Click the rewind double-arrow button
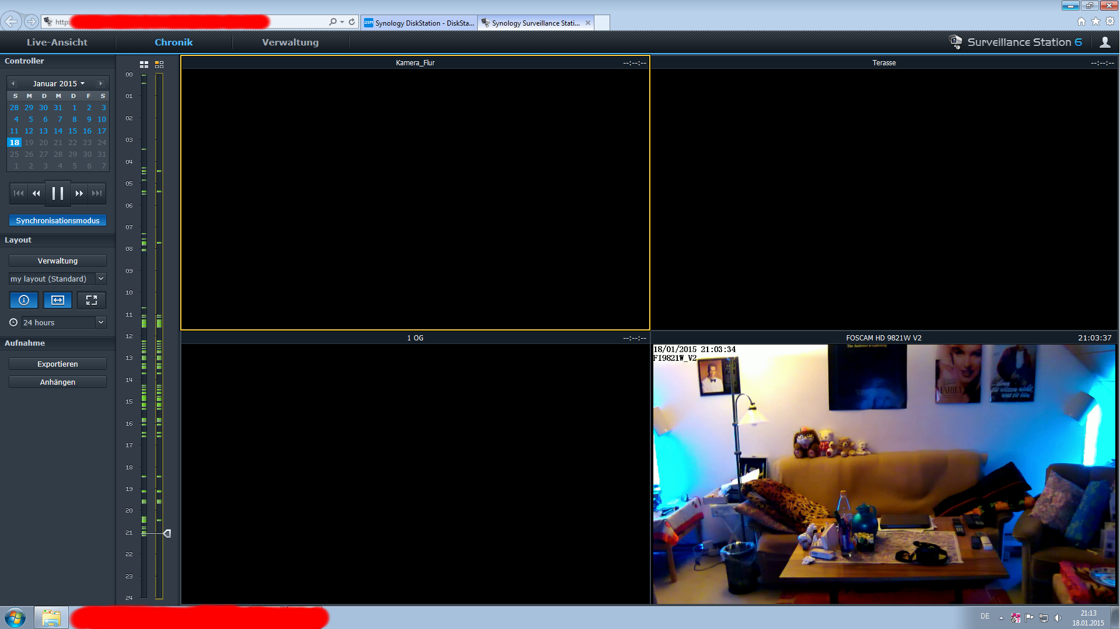The image size is (1120, 629). [x=36, y=194]
